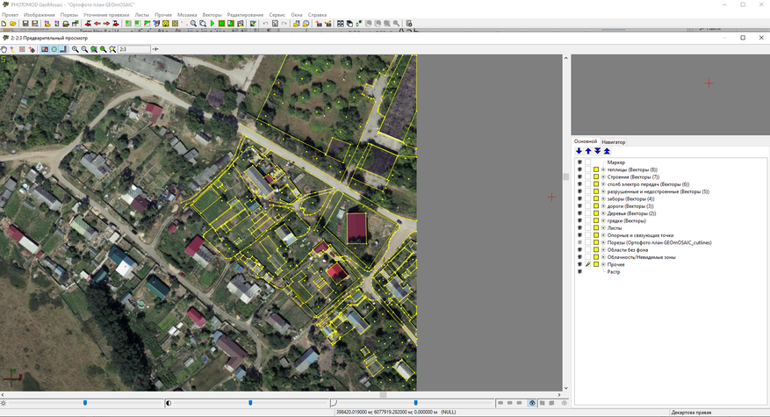The image size is (770, 417).
Task: Click the New project icon in main toolbar
Action: pos(4,24)
